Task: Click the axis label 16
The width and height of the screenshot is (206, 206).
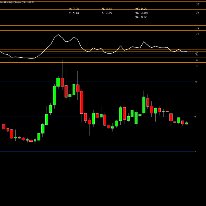Action: 198,34
